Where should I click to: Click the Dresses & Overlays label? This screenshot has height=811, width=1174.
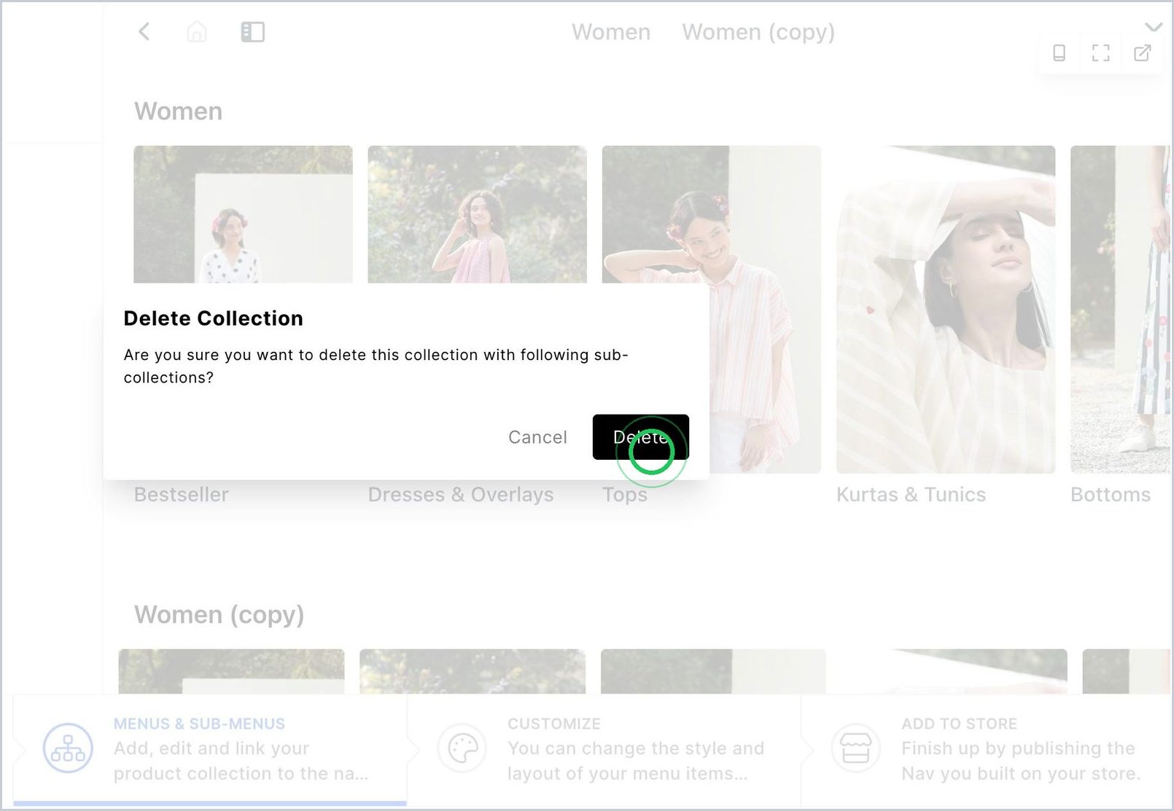[x=461, y=495]
